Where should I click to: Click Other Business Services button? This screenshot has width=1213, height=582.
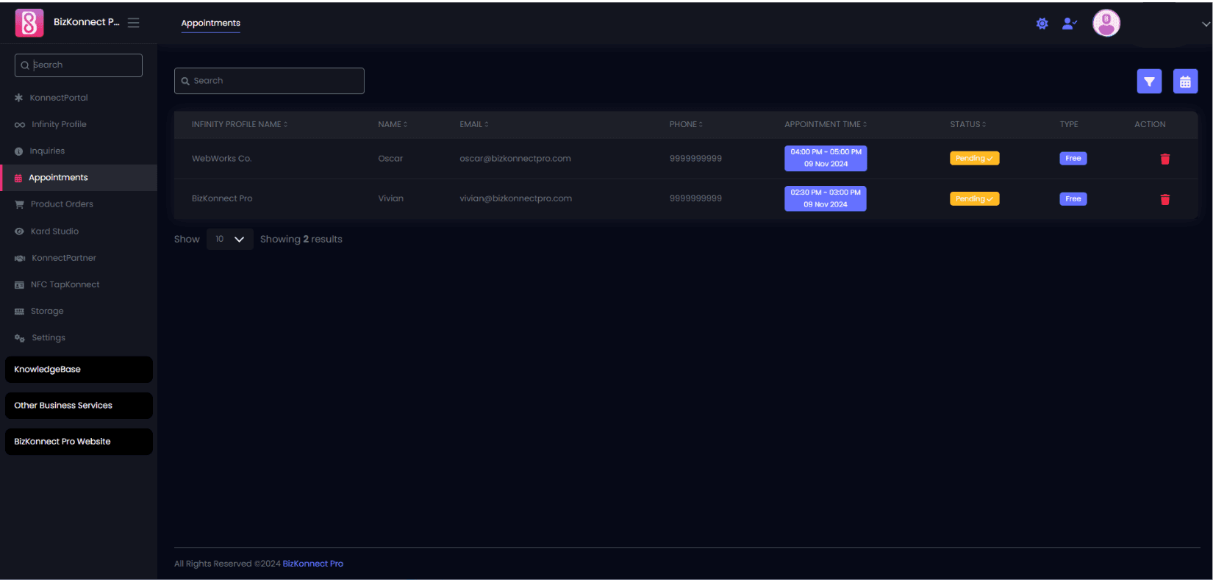click(79, 406)
